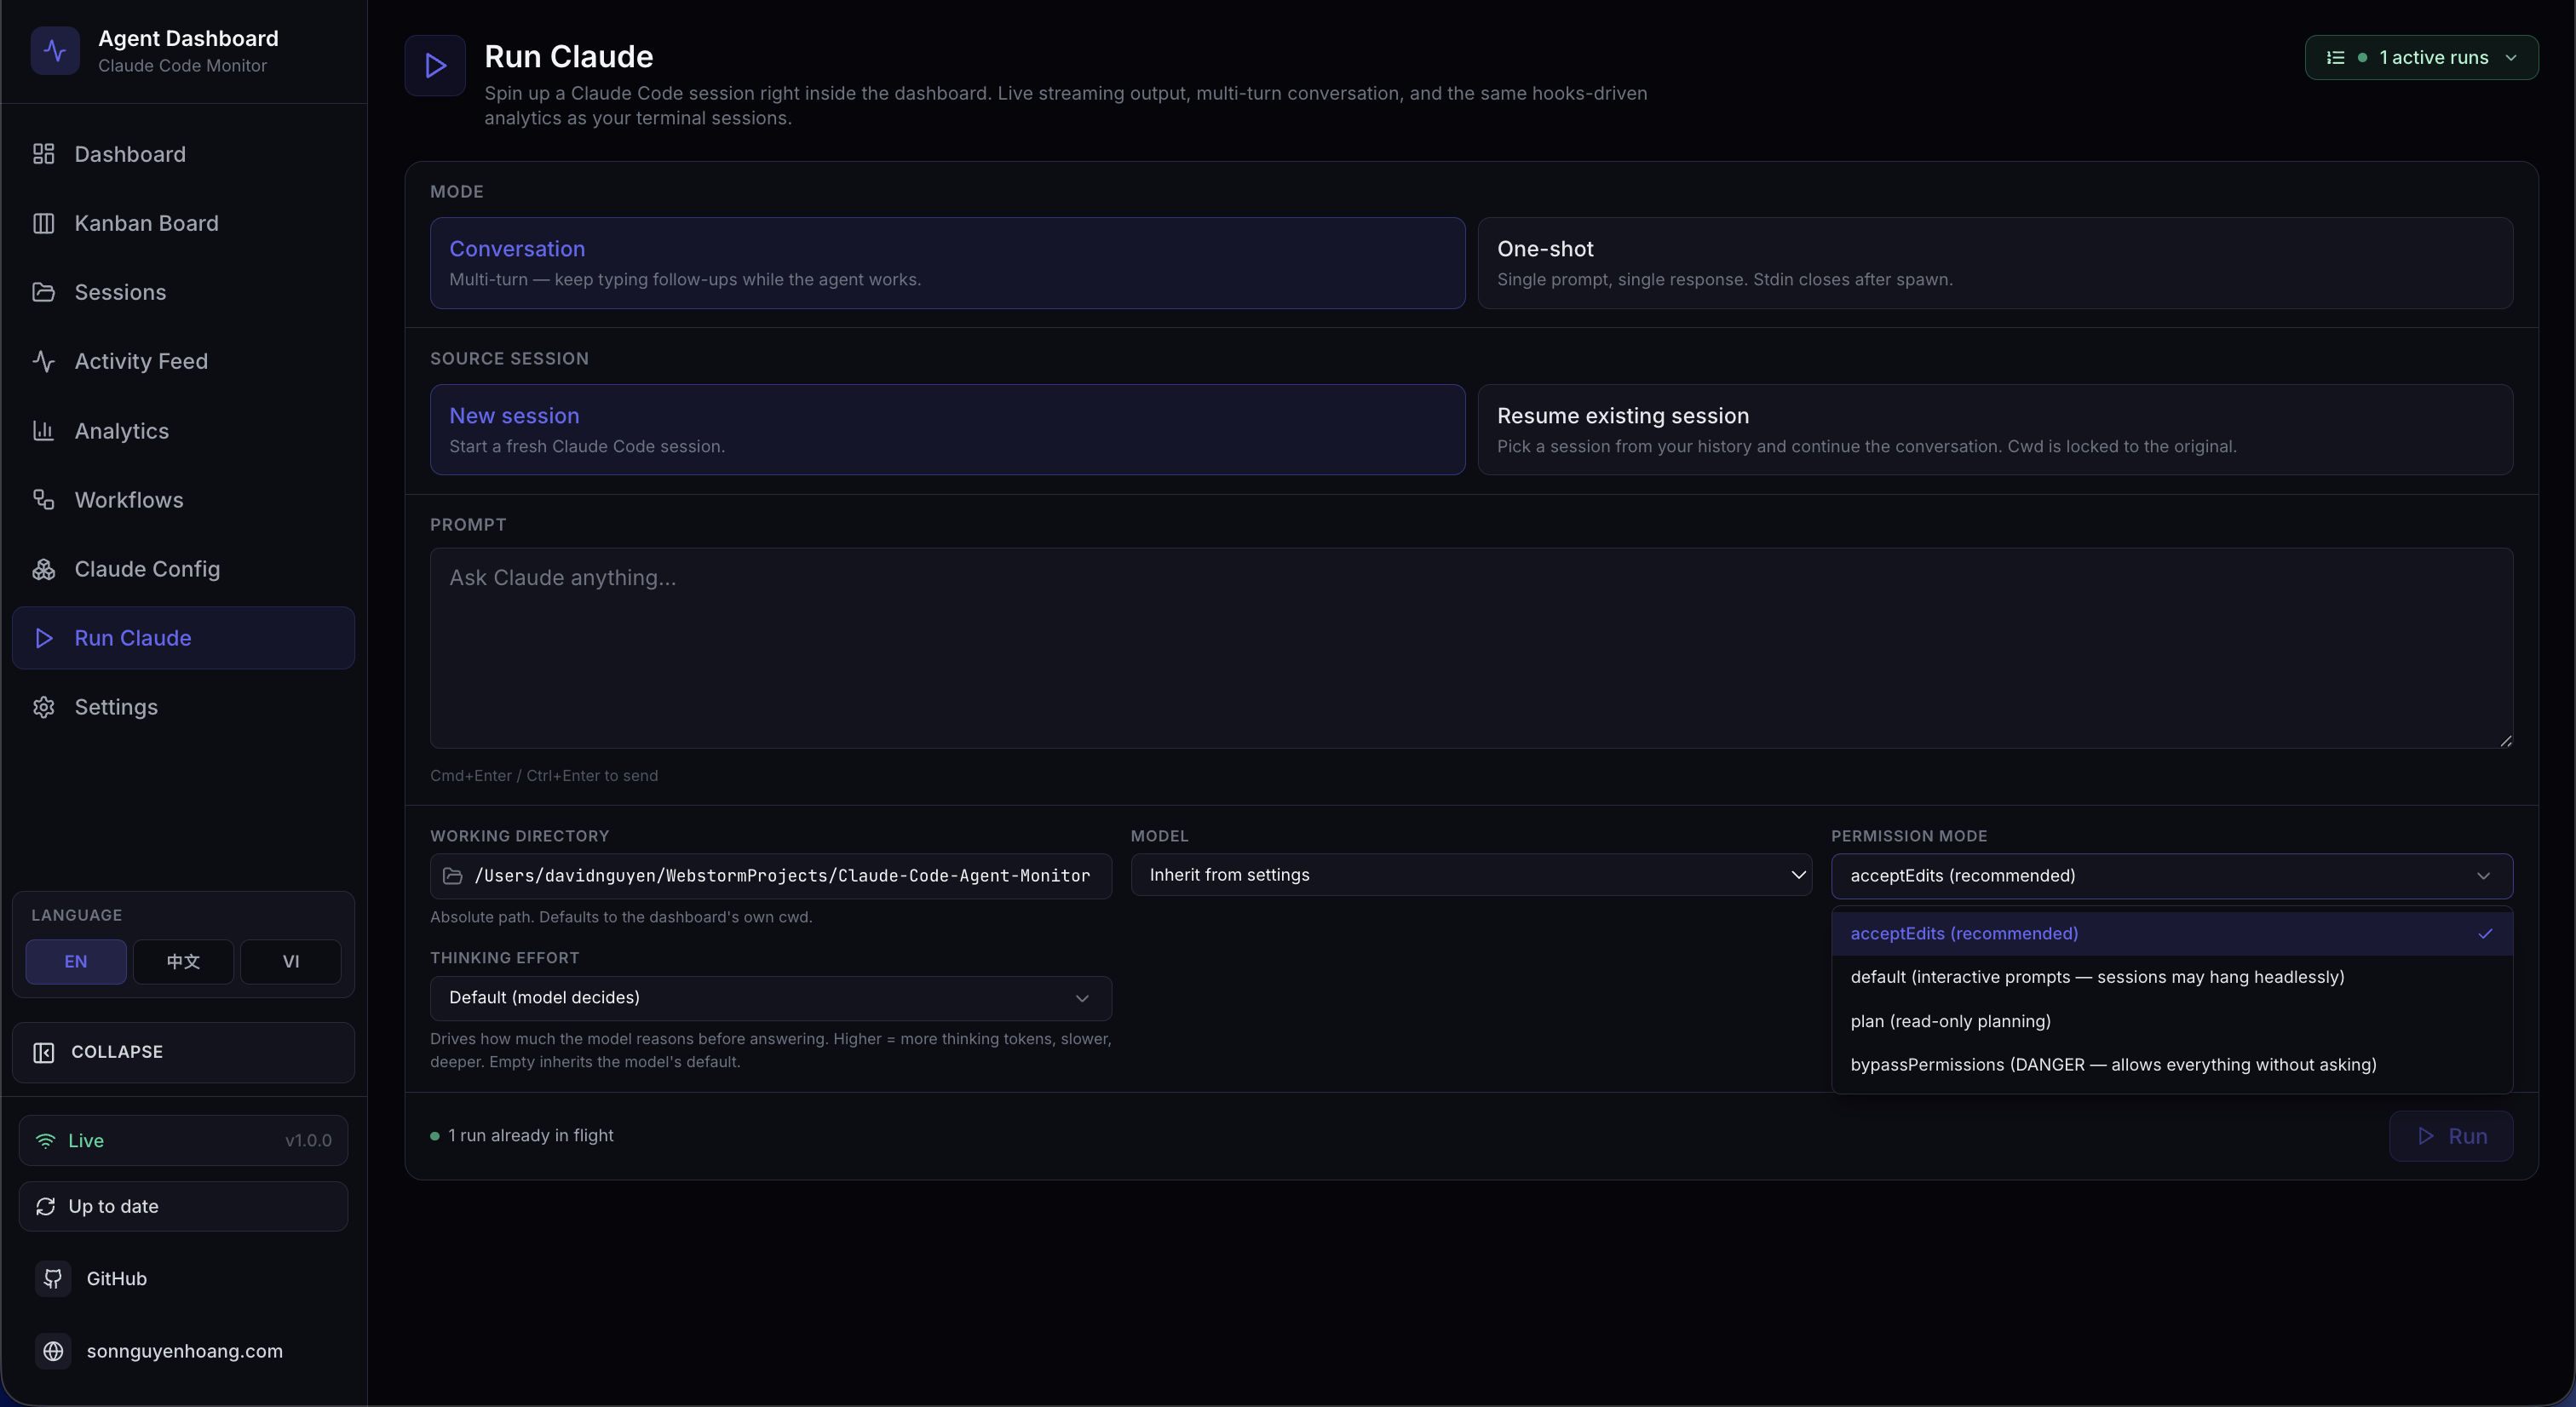
Task: Click the play icon inside the Run button
Action: [2426, 1136]
